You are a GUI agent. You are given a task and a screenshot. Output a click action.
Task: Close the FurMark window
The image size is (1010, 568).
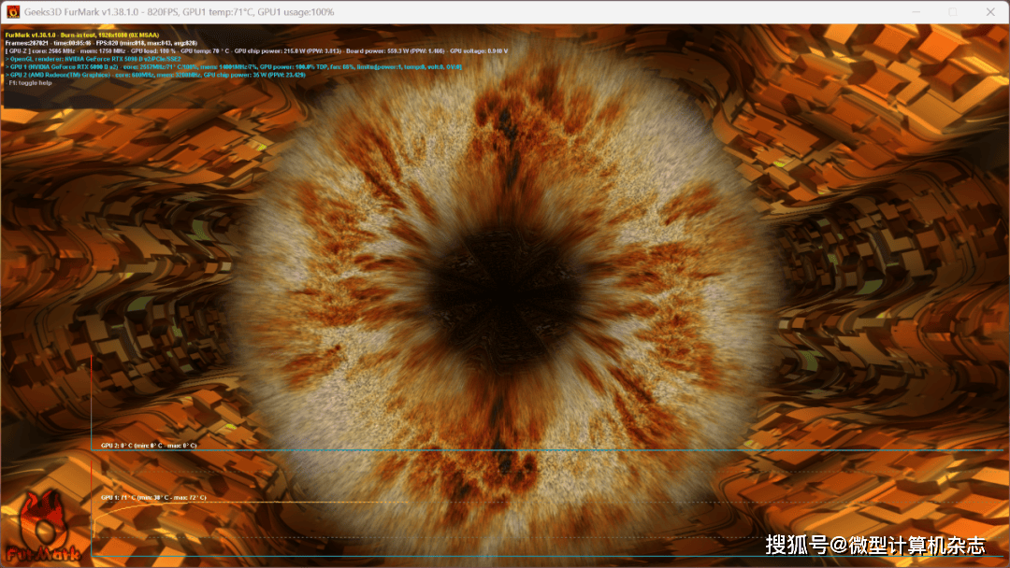[989, 12]
